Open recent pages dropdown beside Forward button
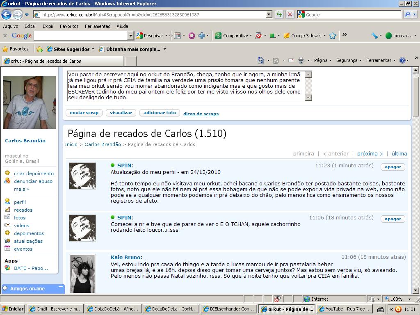Viewport: 420px width, 315px height. click(x=27, y=14)
